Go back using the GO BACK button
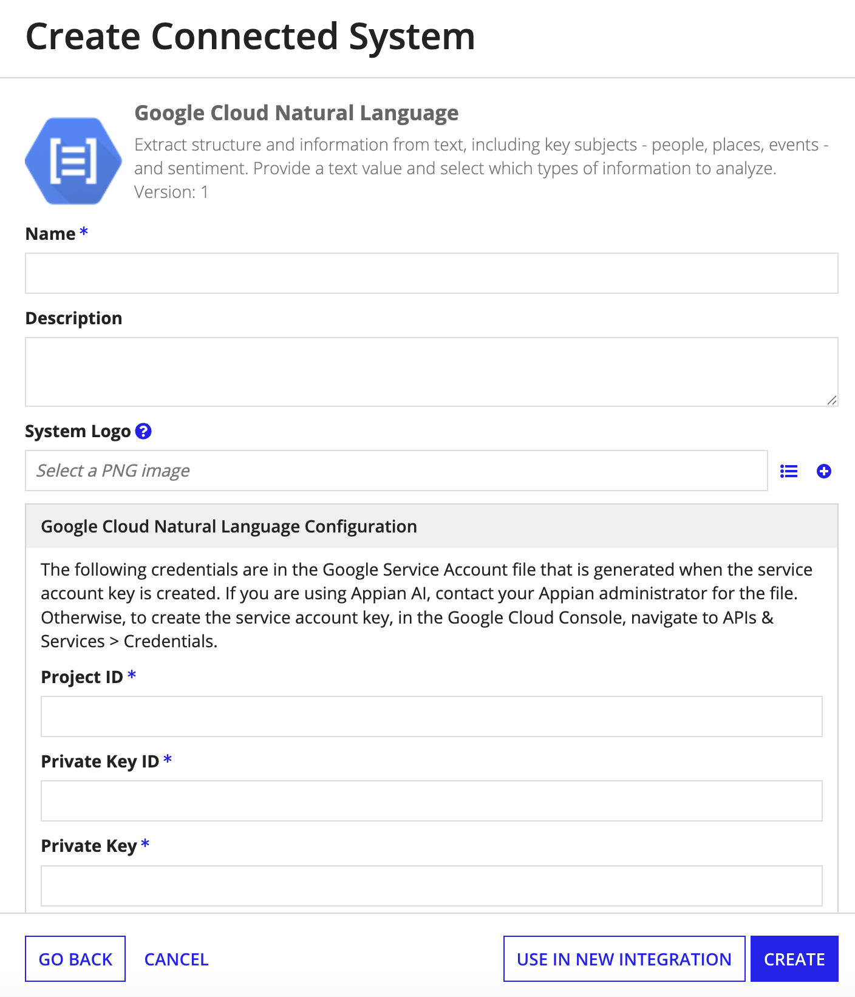This screenshot has height=997, width=855. coord(75,959)
